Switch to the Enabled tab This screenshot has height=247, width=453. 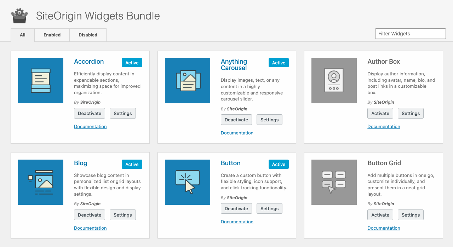pos(52,35)
